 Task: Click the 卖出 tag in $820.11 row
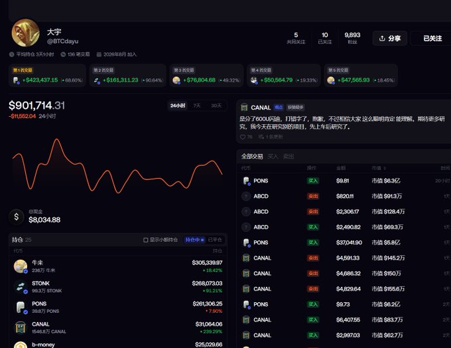click(313, 196)
